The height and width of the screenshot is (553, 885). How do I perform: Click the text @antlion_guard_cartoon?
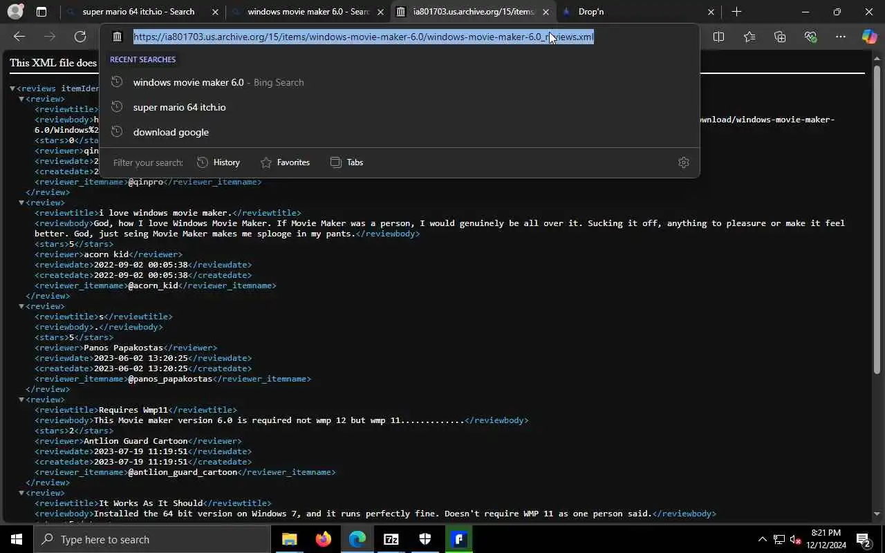point(183,472)
